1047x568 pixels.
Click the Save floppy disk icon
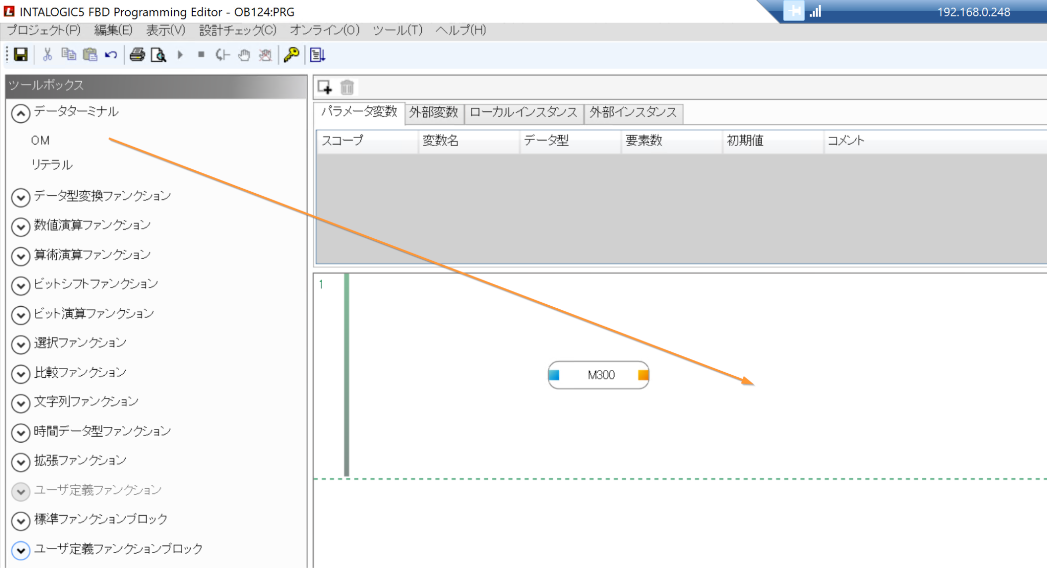coord(20,55)
